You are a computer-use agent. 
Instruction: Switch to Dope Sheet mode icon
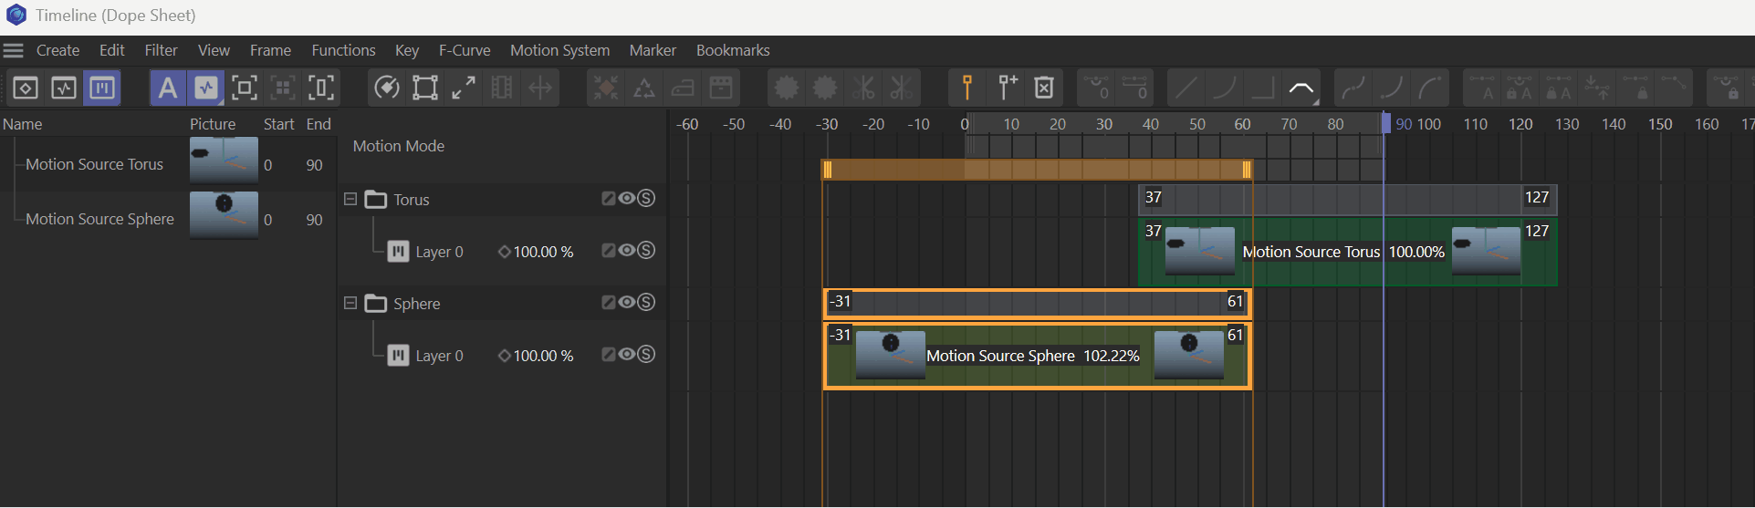point(26,88)
